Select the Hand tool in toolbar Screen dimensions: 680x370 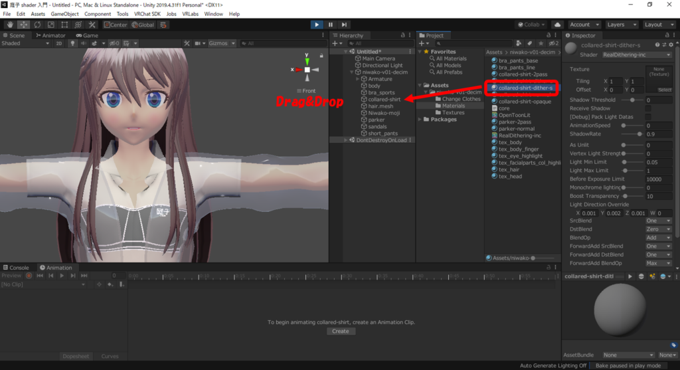tap(9, 25)
